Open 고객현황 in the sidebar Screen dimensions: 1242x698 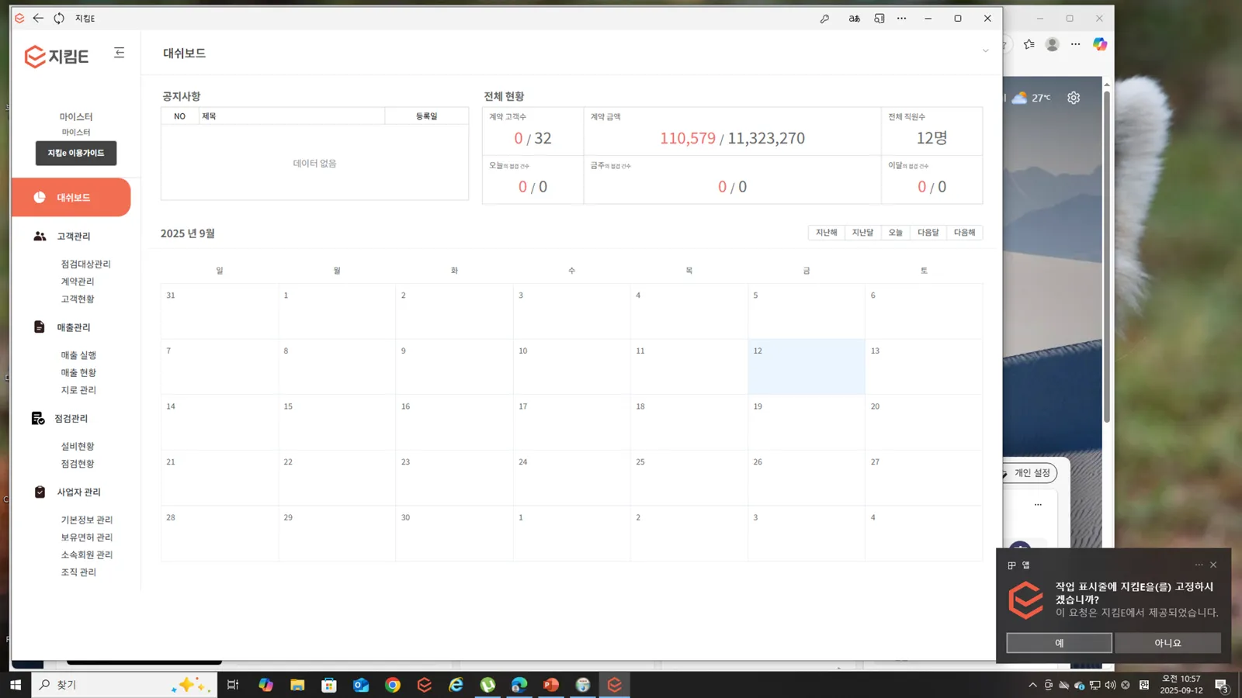[x=78, y=299]
